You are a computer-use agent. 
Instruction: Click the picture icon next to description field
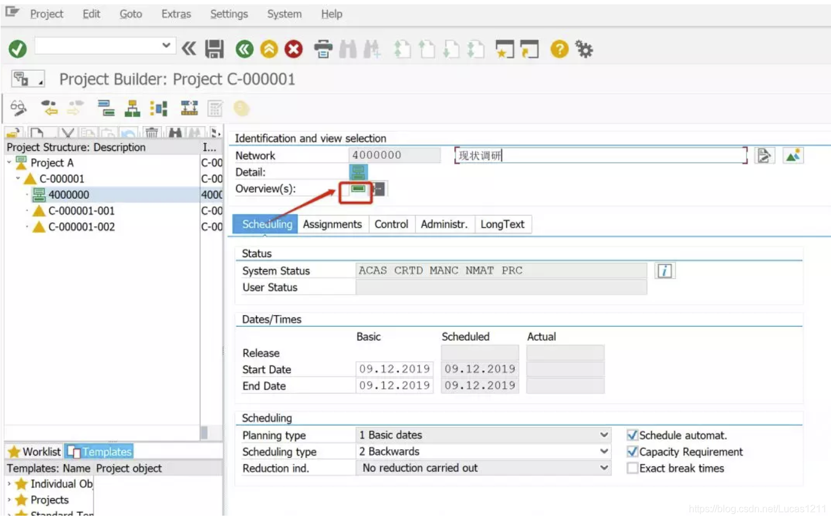click(x=793, y=156)
